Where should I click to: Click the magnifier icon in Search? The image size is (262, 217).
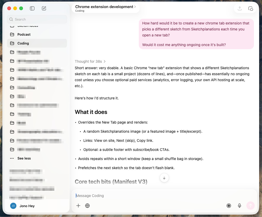[11, 19]
